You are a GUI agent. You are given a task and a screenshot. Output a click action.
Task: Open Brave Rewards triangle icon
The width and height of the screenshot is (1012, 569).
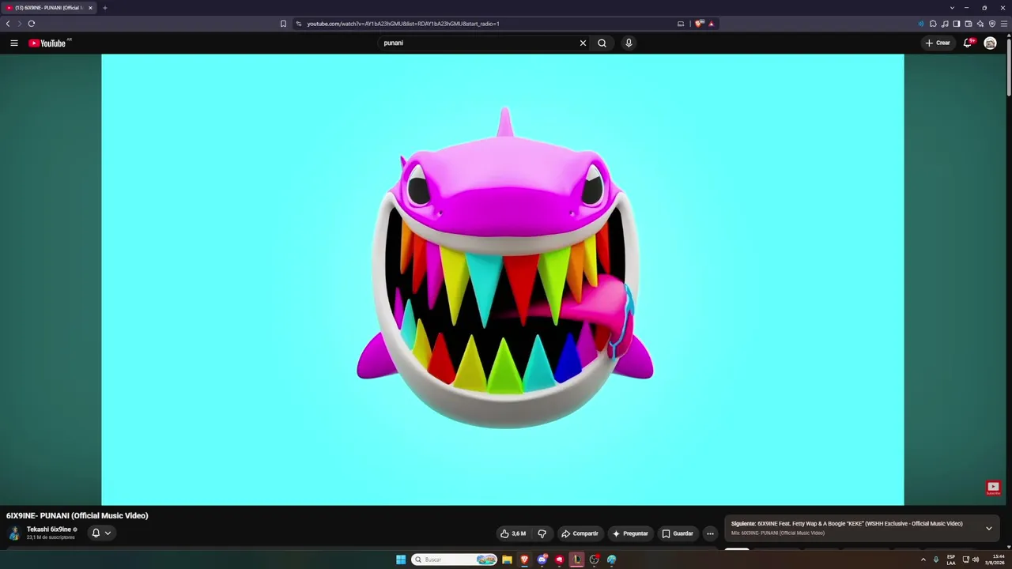click(711, 24)
